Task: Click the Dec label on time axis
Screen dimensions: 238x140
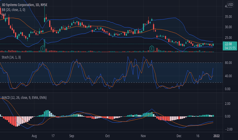Action: click(179, 136)
